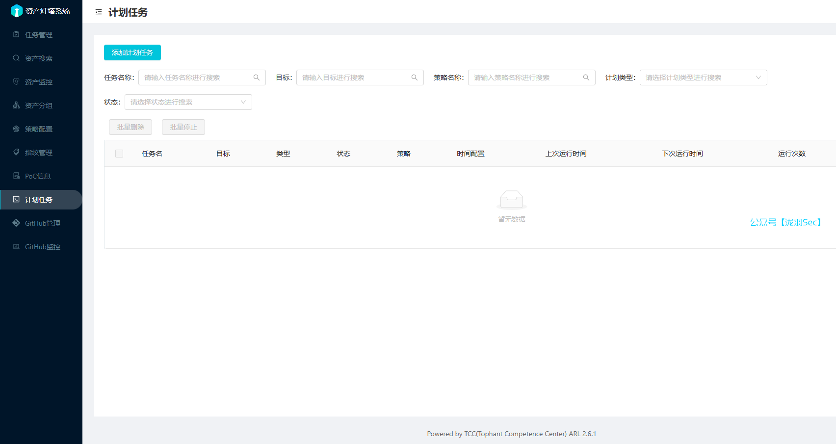Go to GitHub管理 in sidebar
This screenshot has width=836, height=444.
[42, 223]
